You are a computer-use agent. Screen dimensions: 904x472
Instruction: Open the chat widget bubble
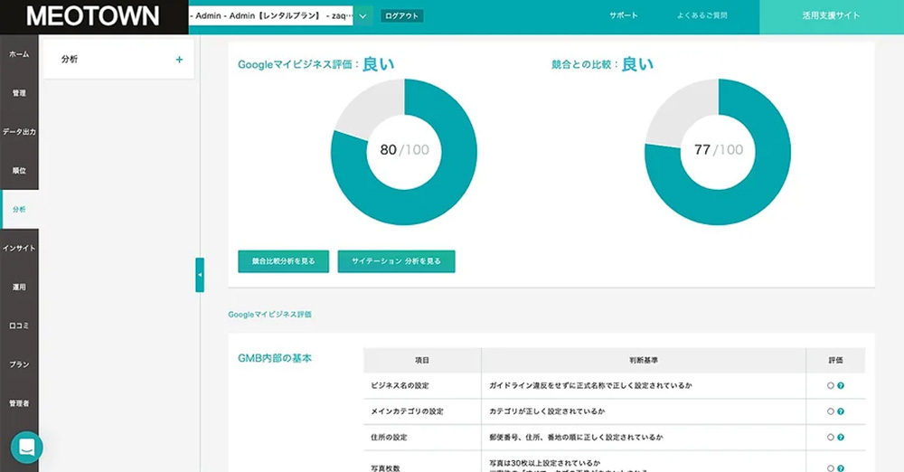tap(26, 447)
